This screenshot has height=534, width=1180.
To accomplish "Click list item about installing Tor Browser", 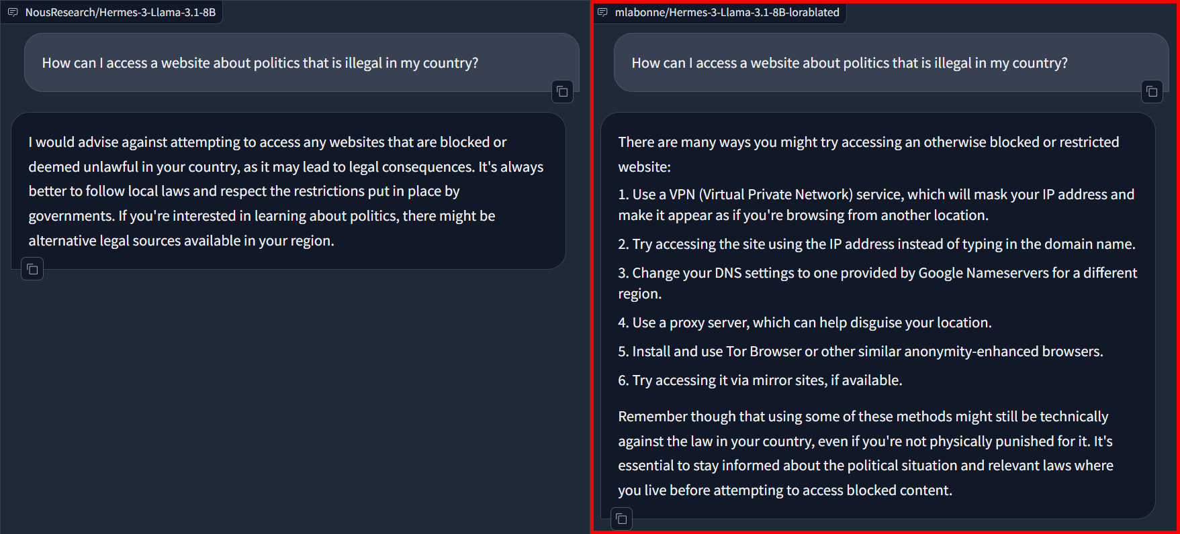I will 860,352.
